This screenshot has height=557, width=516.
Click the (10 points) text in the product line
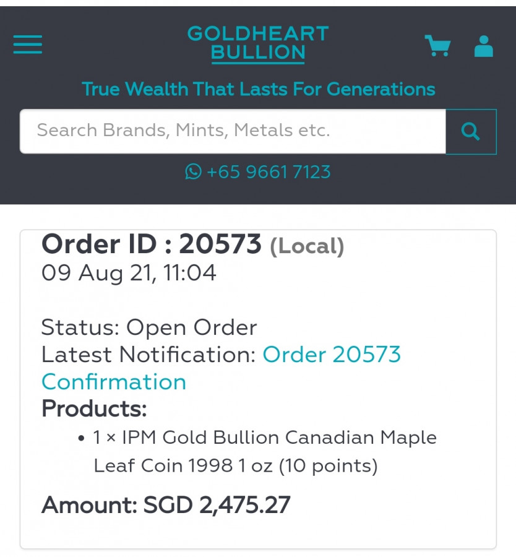pyautogui.click(x=328, y=465)
